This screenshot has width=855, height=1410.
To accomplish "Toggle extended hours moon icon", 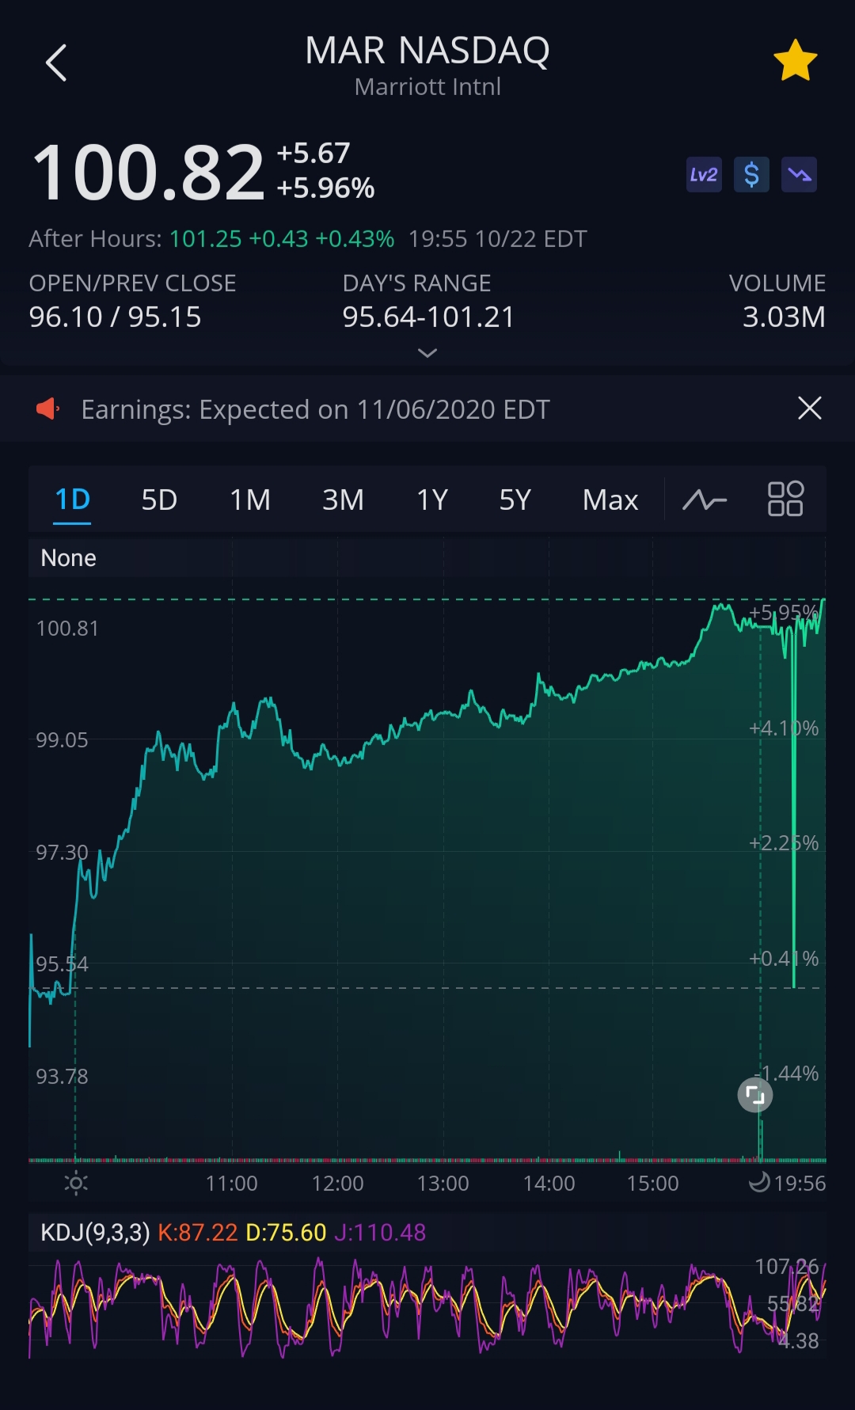I will [759, 1183].
